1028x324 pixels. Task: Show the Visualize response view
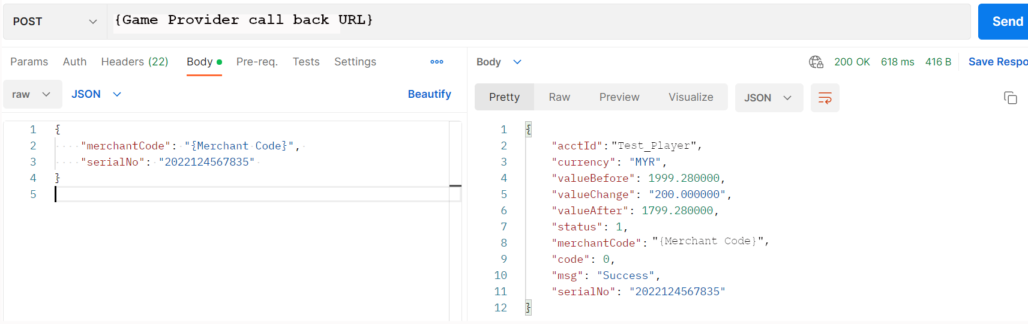(691, 97)
